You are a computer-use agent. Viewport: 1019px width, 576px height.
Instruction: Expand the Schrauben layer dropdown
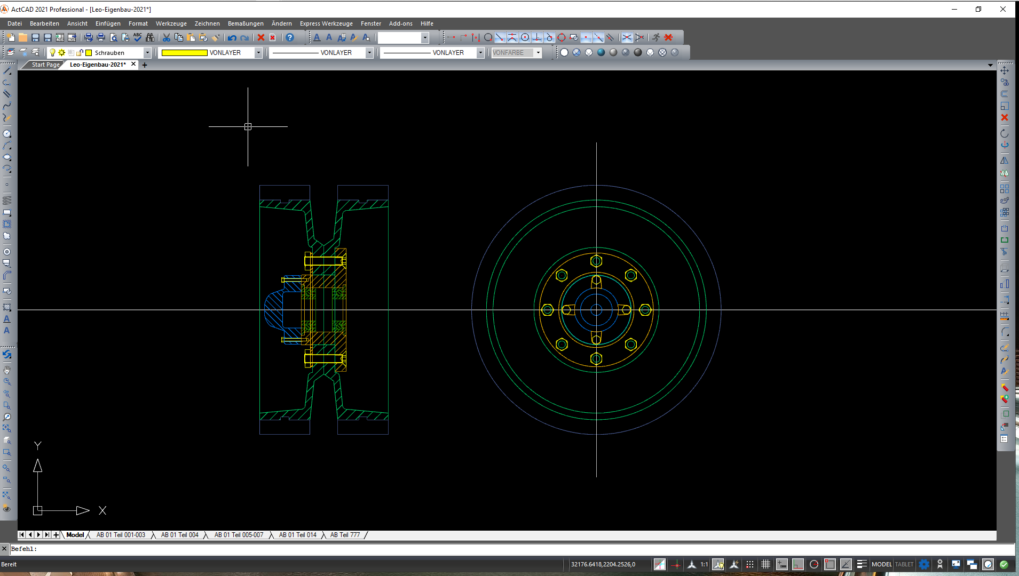[x=147, y=53]
